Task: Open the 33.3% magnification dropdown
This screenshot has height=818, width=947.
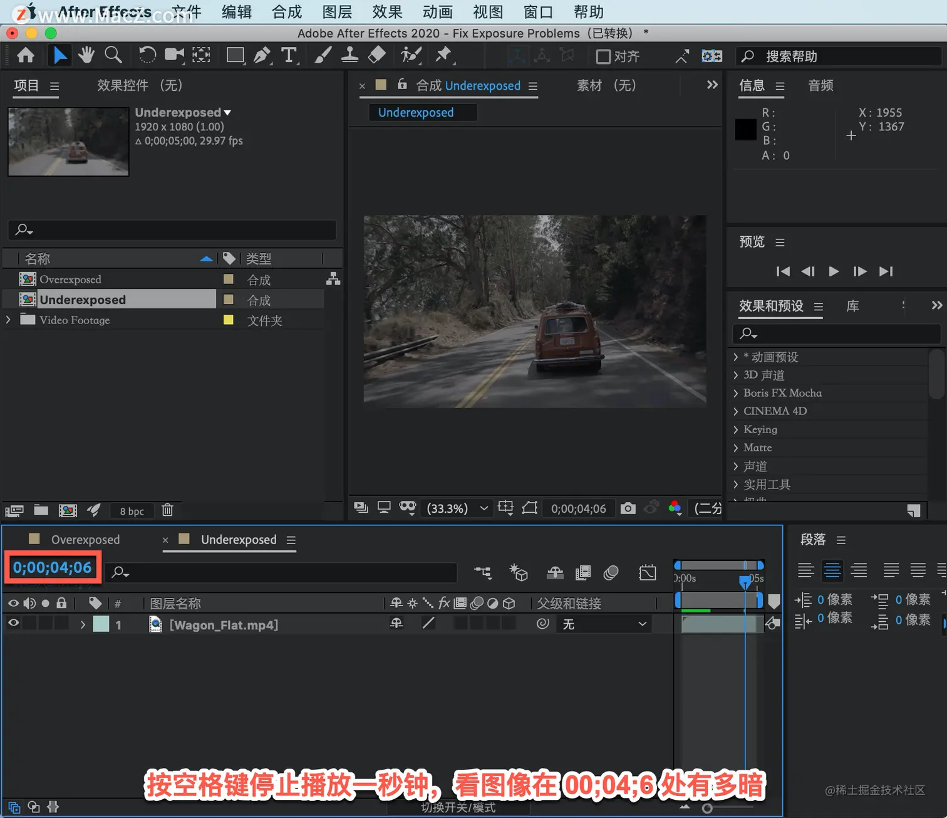Action: click(457, 508)
